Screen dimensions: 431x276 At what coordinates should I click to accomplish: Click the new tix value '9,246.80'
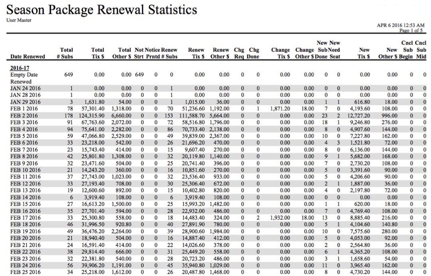coord(360,122)
